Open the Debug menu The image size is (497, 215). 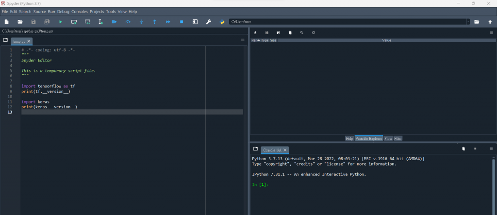63,12
